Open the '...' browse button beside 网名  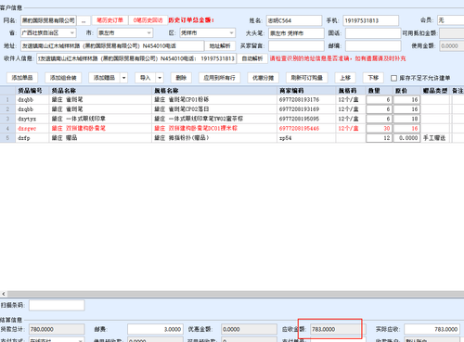point(84,20)
